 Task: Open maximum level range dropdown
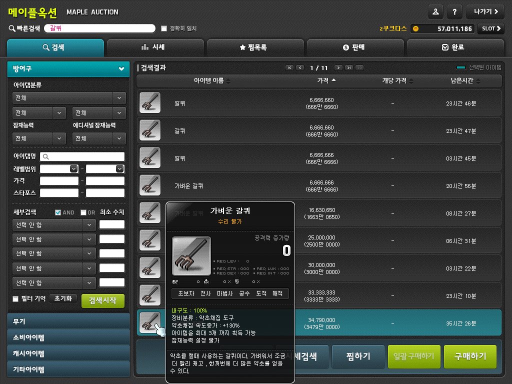pyautogui.click(x=120, y=169)
